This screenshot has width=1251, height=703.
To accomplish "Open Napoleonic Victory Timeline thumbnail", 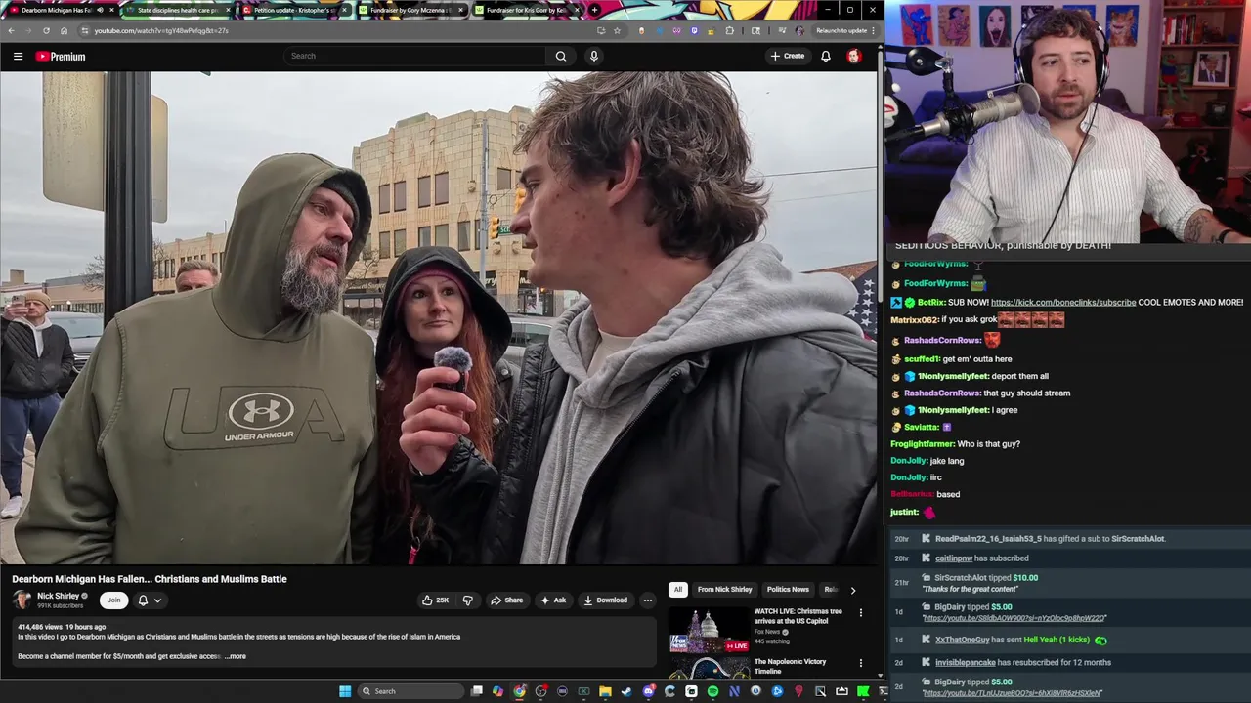I will coord(709,668).
